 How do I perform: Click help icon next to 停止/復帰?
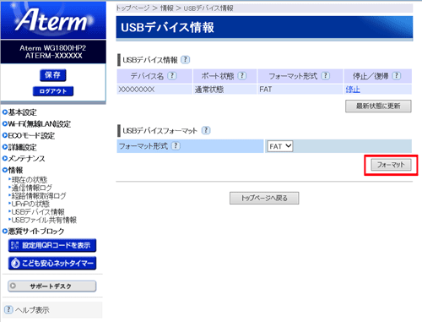(397, 76)
